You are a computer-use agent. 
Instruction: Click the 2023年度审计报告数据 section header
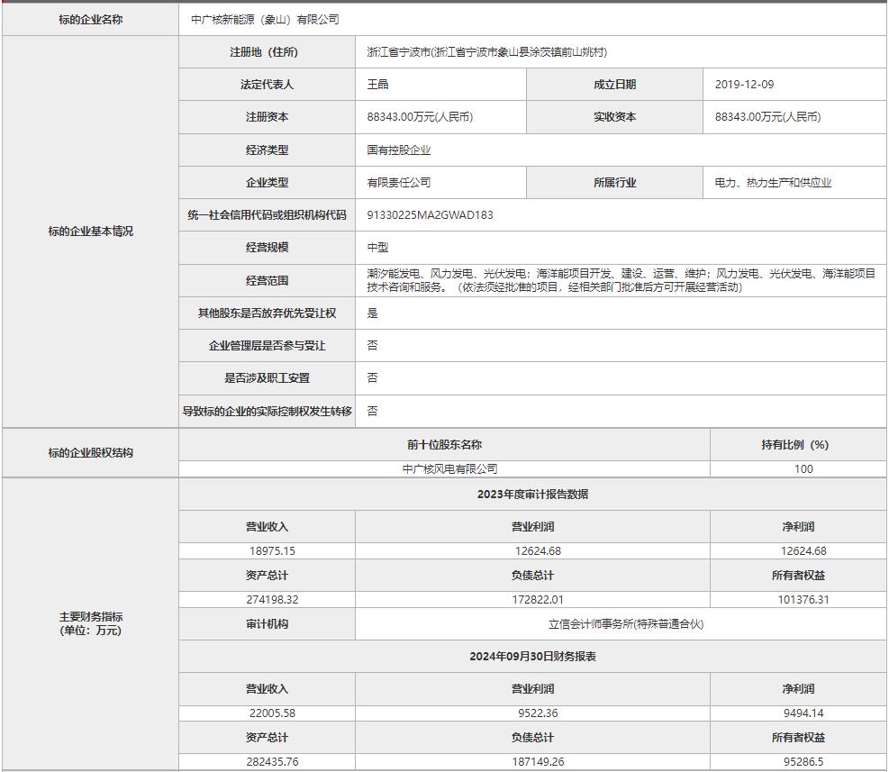coord(532,495)
